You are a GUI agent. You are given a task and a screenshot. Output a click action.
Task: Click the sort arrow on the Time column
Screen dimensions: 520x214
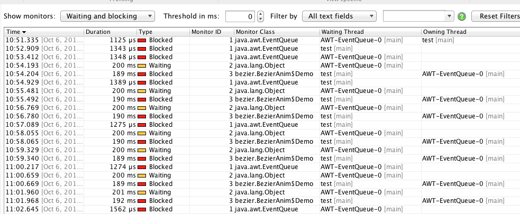(x=24, y=32)
